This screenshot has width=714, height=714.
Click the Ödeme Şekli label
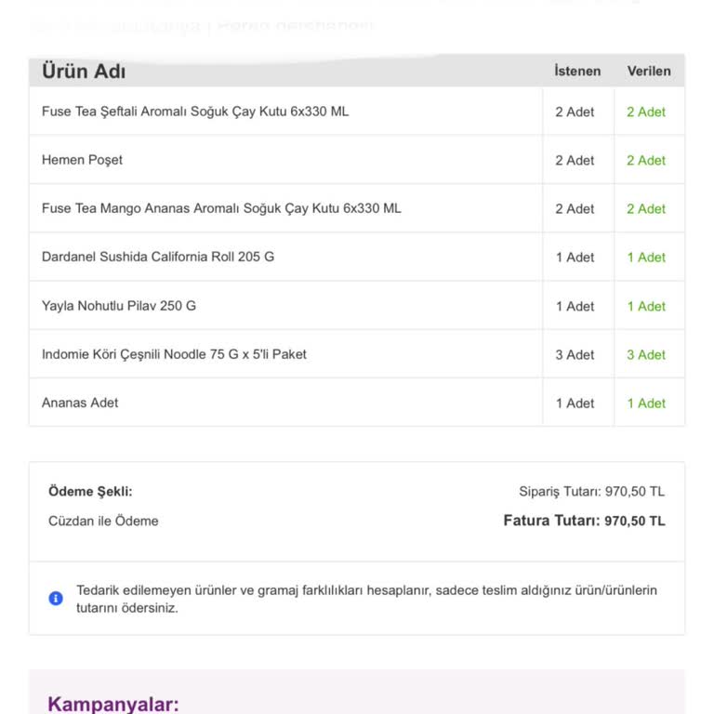click(90, 492)
